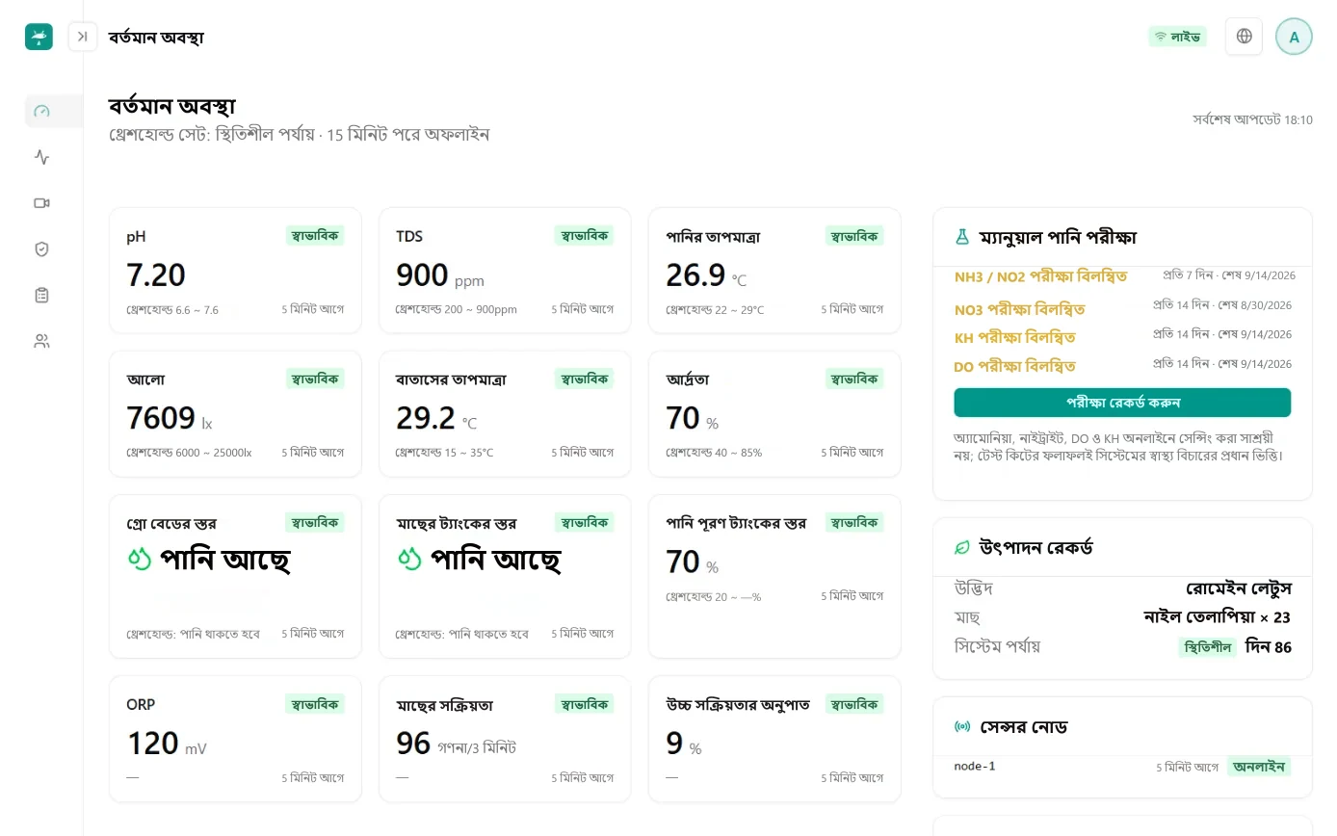Click the আলো reading 7609 lx
1337x836 pixels.
click(170, 419)
